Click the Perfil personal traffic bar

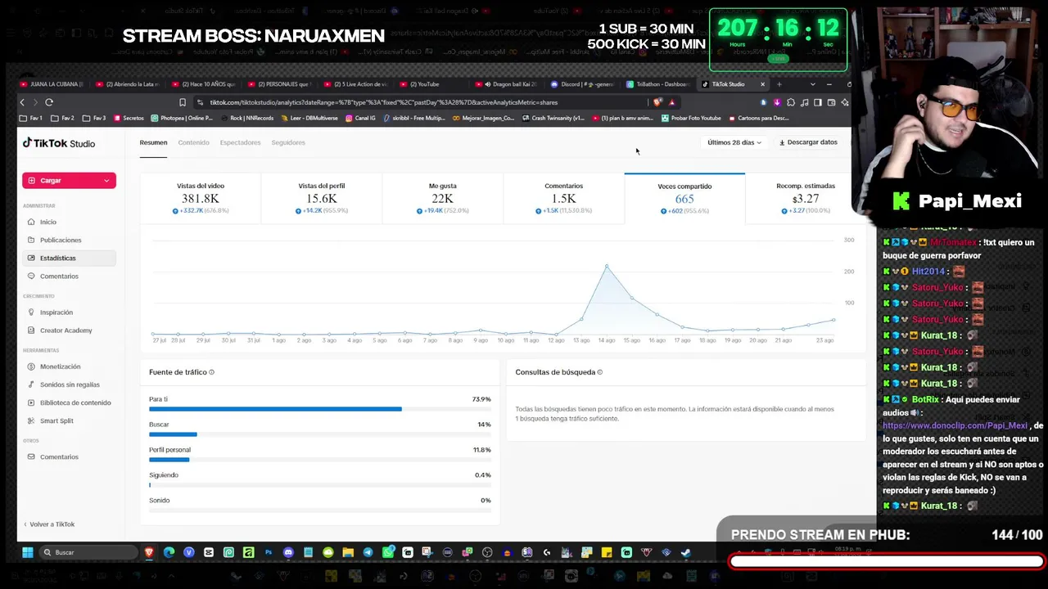(x=320, y=460)
